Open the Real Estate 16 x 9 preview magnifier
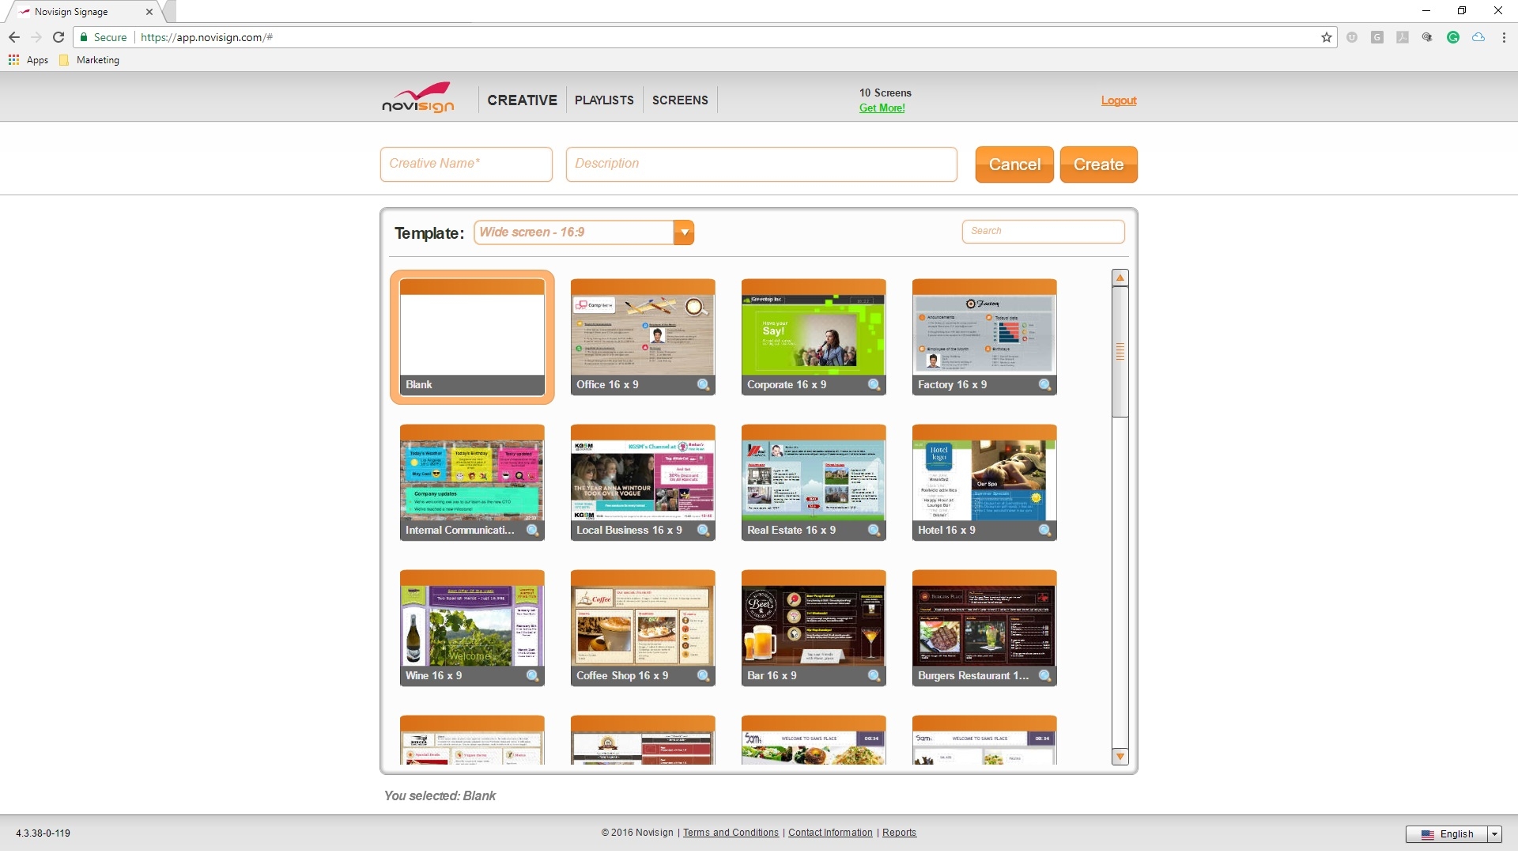The image size is (1518, 854). (874, 531)
